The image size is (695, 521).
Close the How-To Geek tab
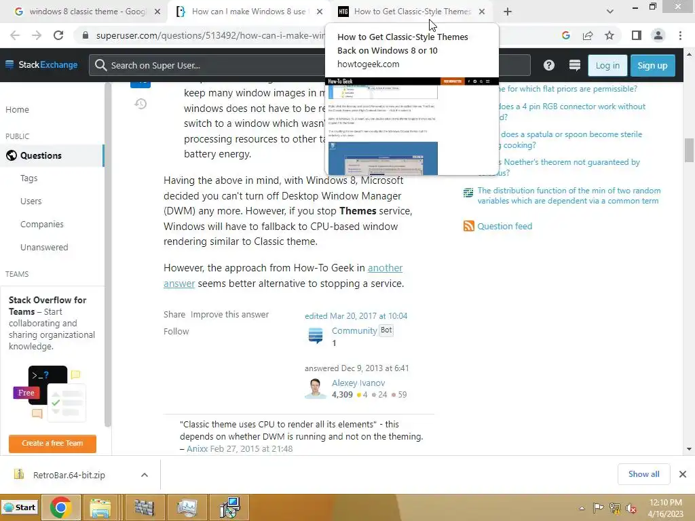pos(482,12)
